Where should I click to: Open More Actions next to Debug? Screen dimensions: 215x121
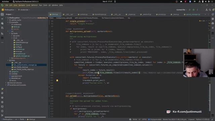click(198, 10)
